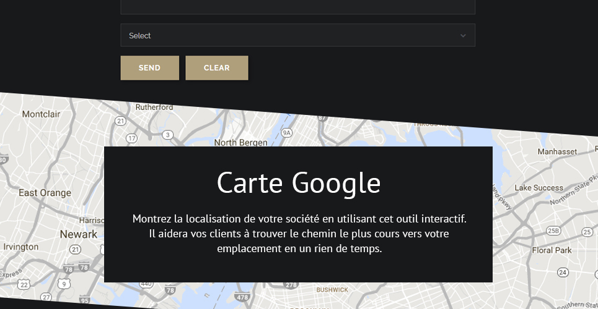Click the Newark label on map
The width and height of the screenshot is (598, 309).
[x=79, y=234]
